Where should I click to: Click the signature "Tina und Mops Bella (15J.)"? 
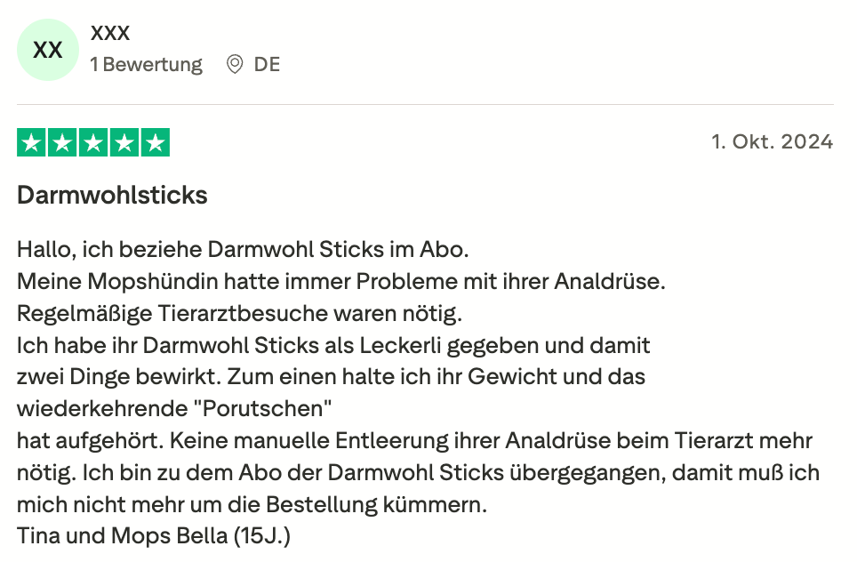(155, 537)
